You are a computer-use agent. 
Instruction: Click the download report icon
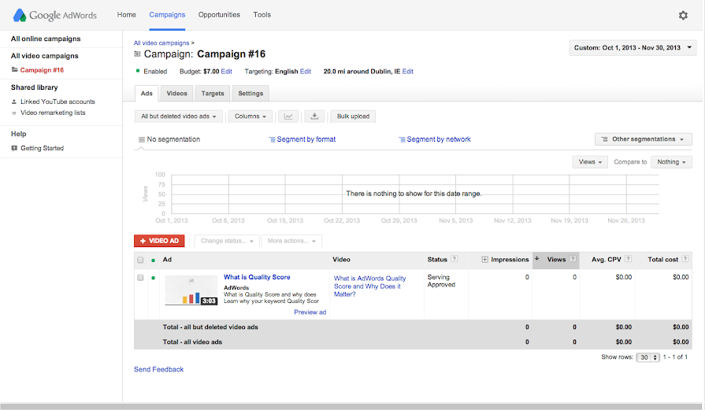point(314,116)
